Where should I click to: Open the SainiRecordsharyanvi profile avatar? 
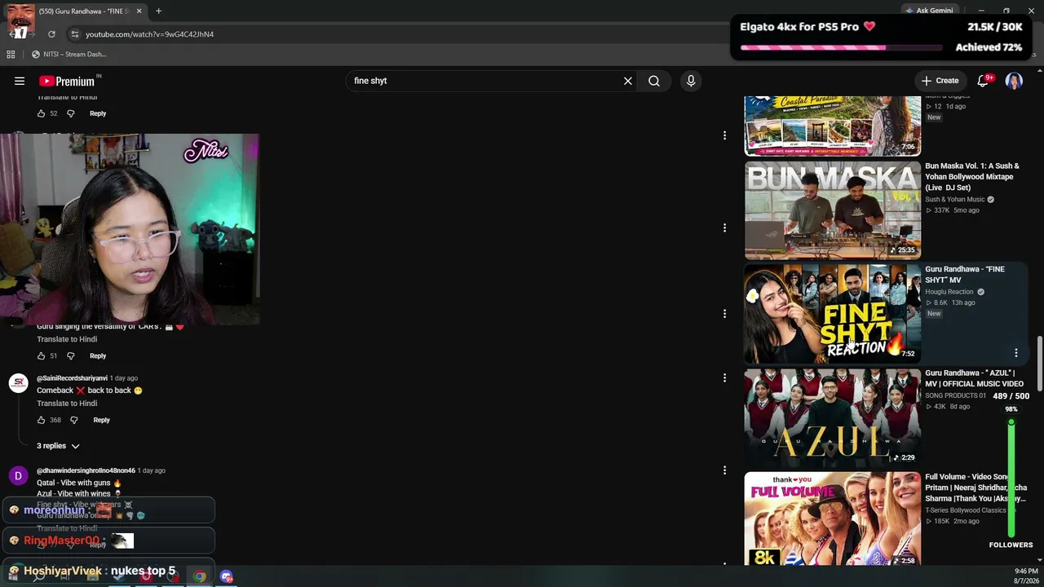(x=18, y=383)
